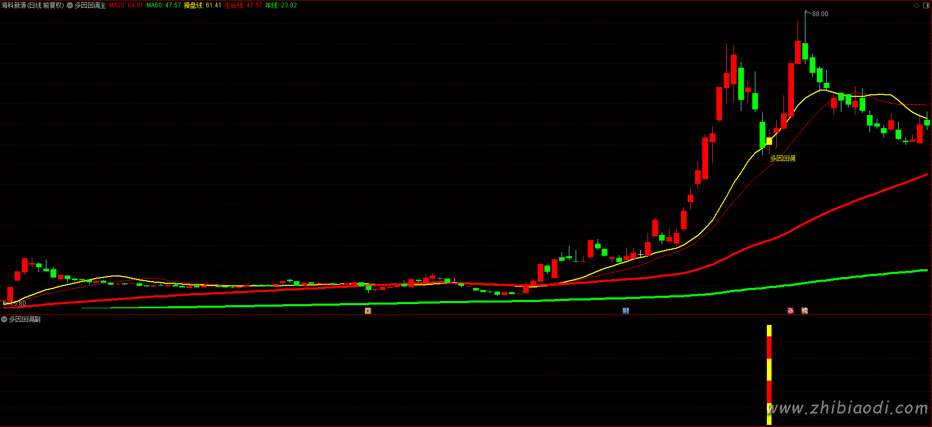Click the 回 event marker on timeline
The image size is (932, 427).
coord(368,311)
